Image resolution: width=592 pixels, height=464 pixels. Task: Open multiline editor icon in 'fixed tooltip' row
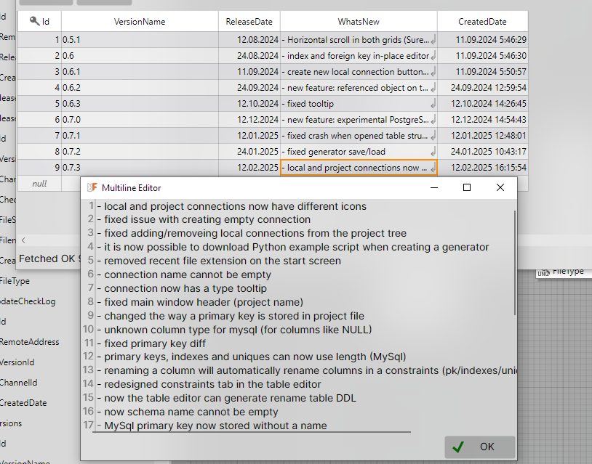click(x=433, y=104)
